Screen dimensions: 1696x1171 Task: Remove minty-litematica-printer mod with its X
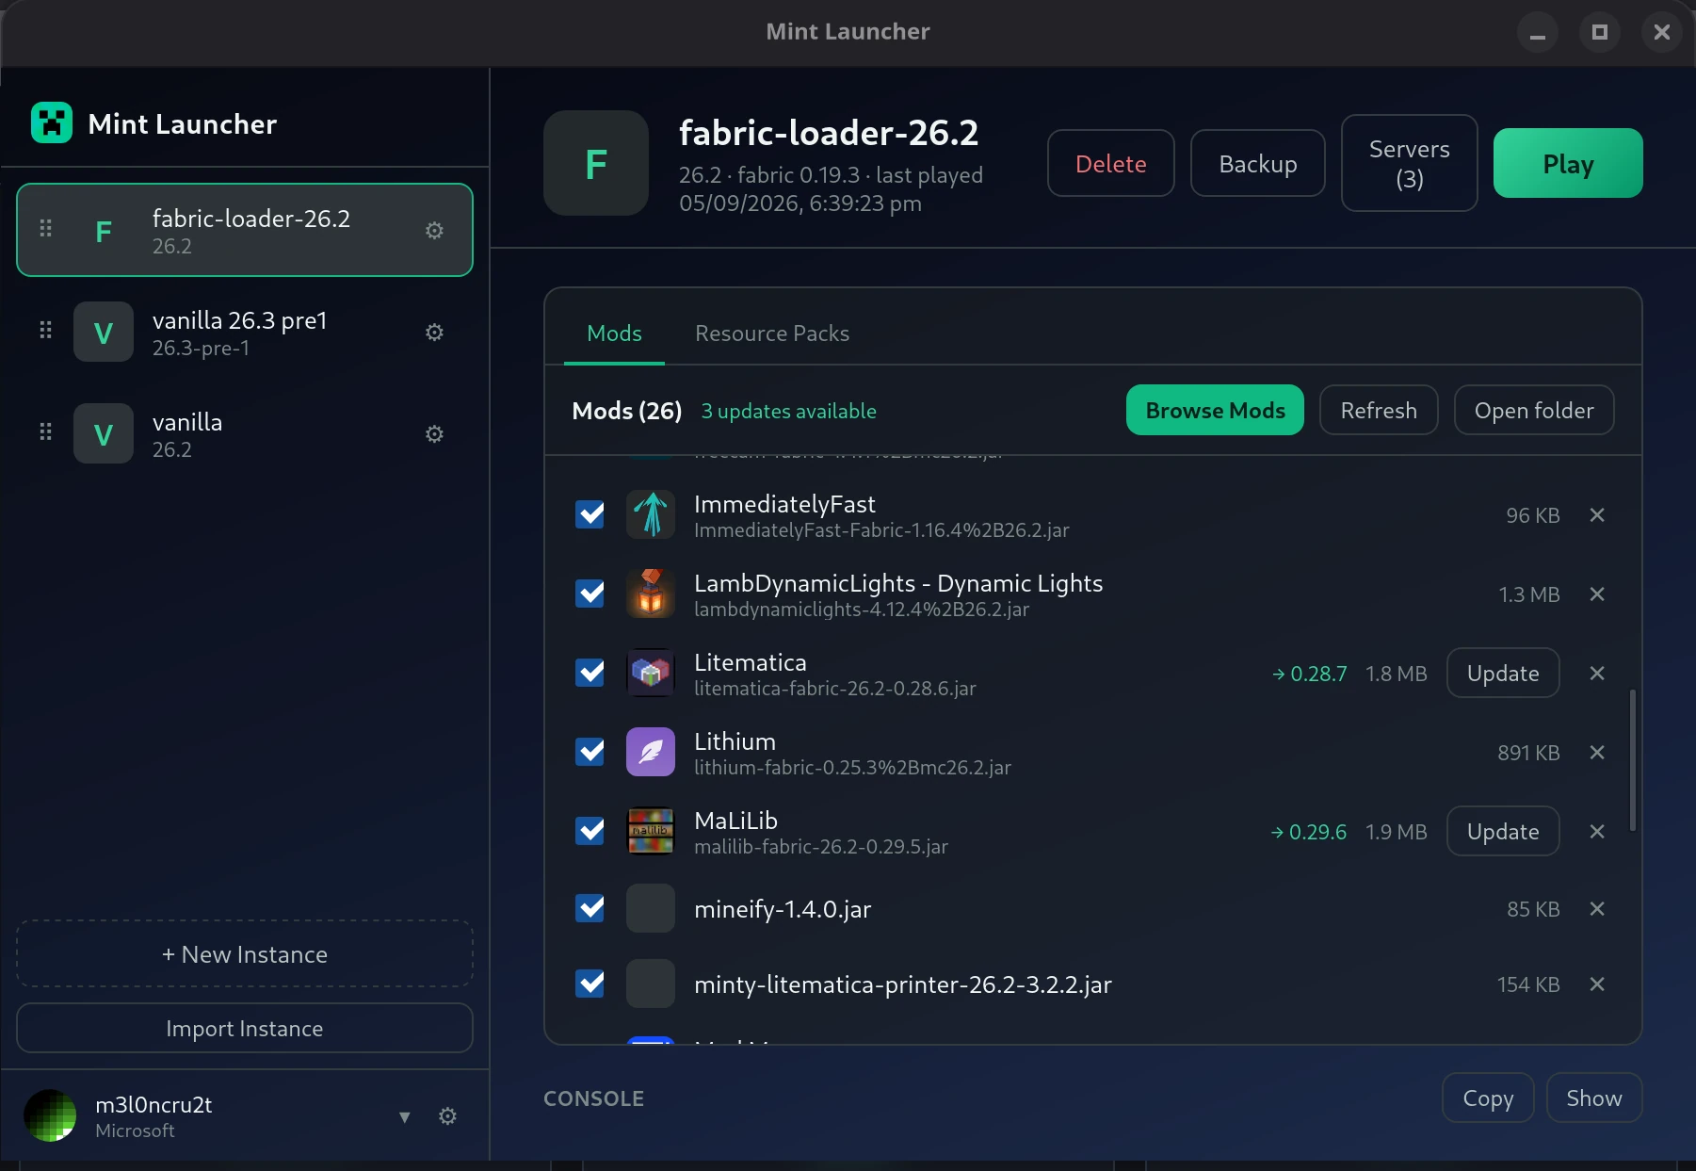pyautogui.click(x=1597, y=984)
